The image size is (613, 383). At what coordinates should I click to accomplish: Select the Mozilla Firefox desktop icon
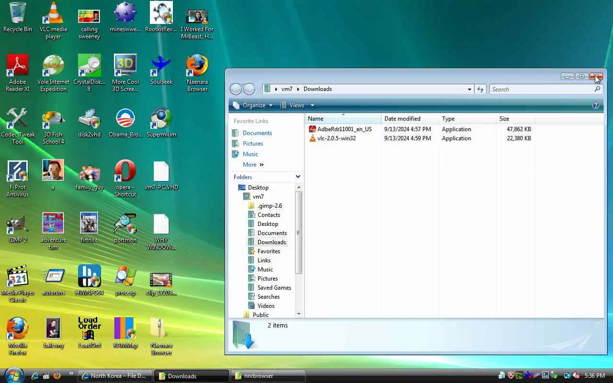18,336
